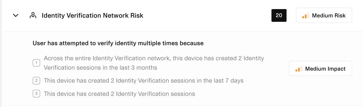The width and height of the screenshot is (363, 107).
Task: Select the third reason about 2 sessions created
Action: tap(119, 94)
